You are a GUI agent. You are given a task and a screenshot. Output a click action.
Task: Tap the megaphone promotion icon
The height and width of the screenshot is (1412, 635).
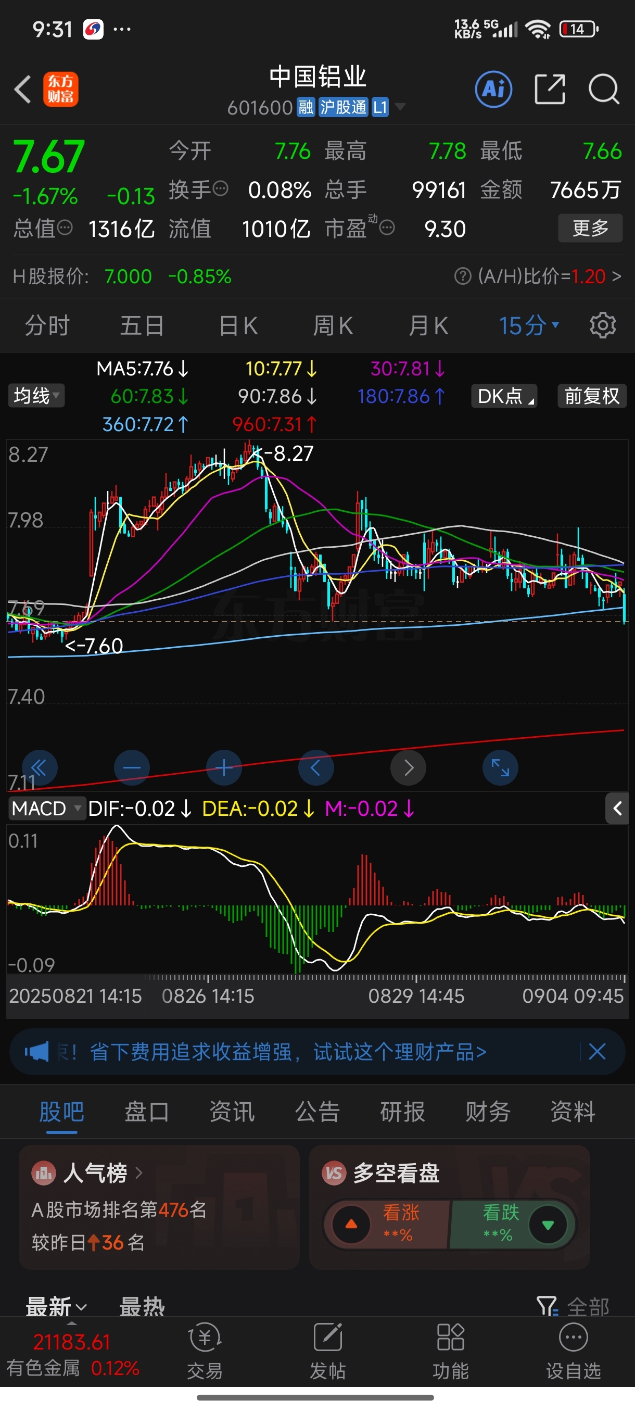tap(37, 1052)
